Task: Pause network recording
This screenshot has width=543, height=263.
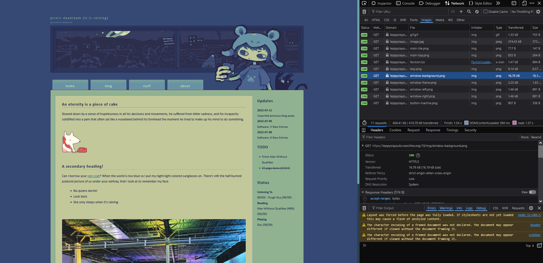Action: click(x=453, y=12)
